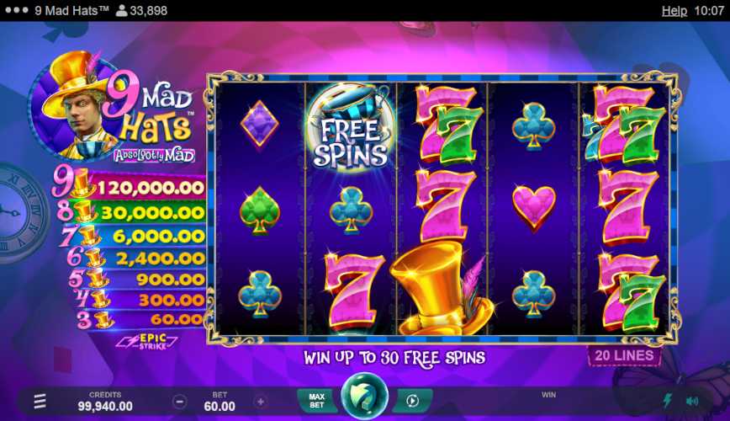Screen dimensions: 730x421
Task: Toggle quick spin lightning icon
Action: tap(668, 401)
